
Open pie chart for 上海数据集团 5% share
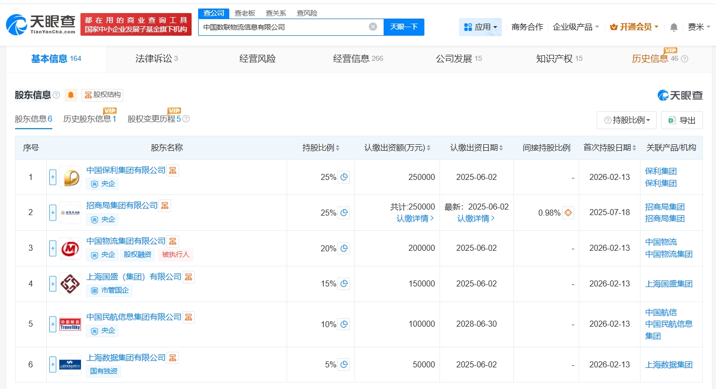(x=344, y=365)
